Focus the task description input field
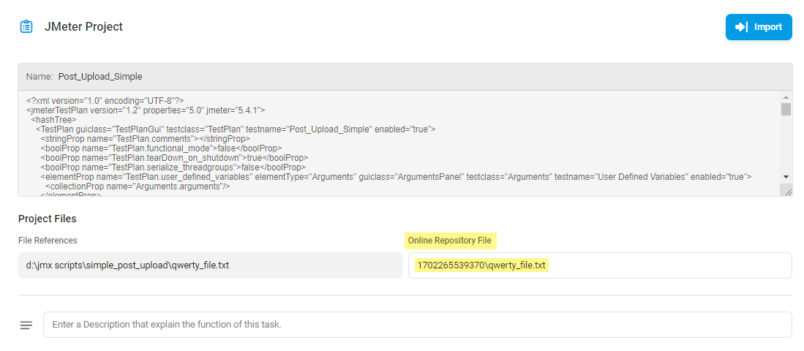The height and width of the screenshot is (351, 804). coord(418,325)
